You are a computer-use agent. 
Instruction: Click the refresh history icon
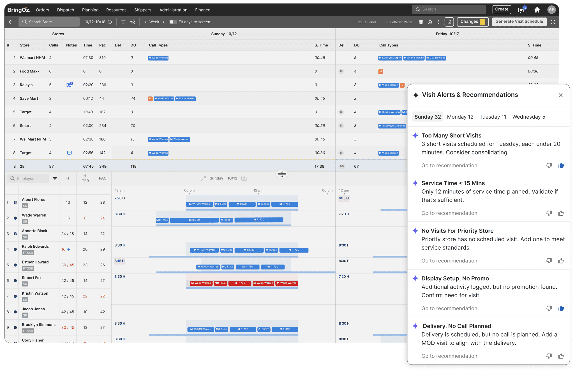pos(430,22)
